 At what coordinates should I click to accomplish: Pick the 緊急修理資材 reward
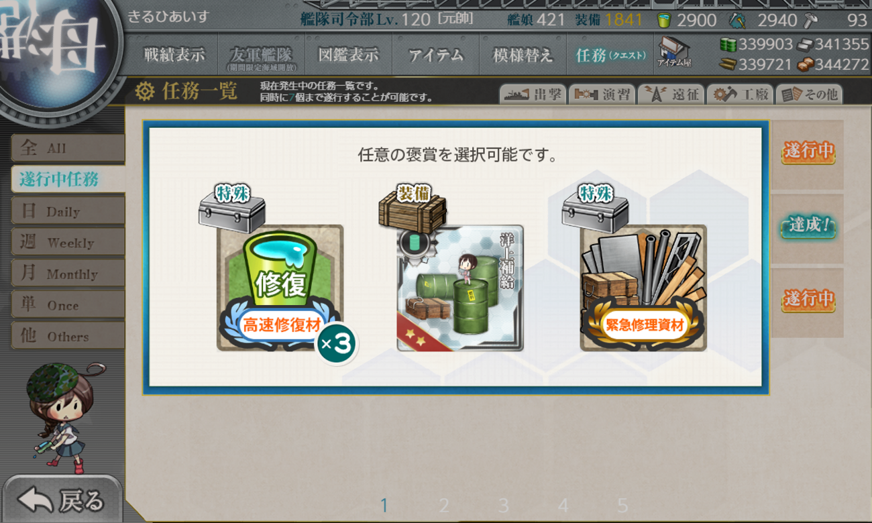pyautogui.click(x=643, y=288)
